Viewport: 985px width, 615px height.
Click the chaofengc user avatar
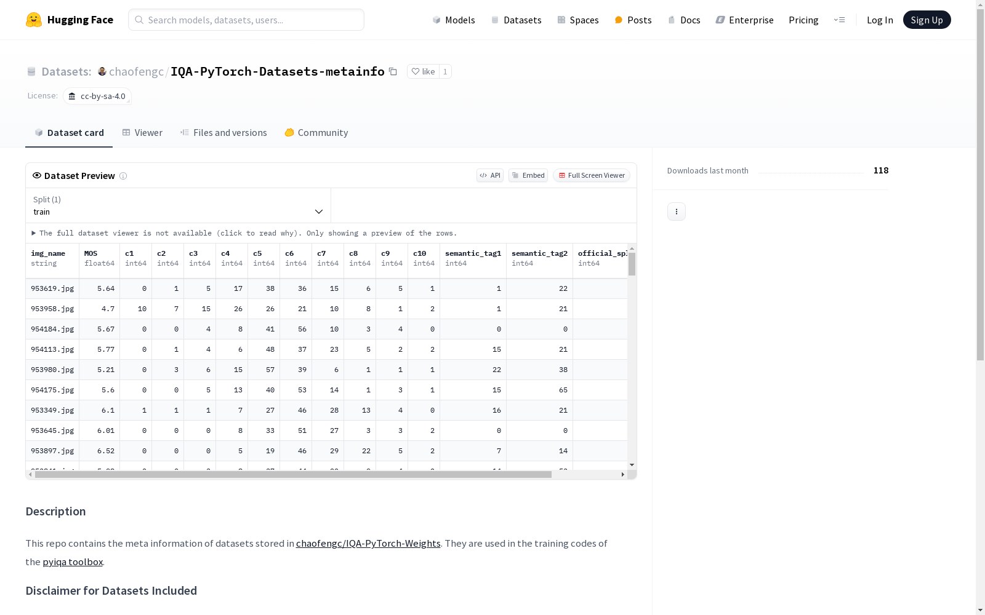(102, 71)
